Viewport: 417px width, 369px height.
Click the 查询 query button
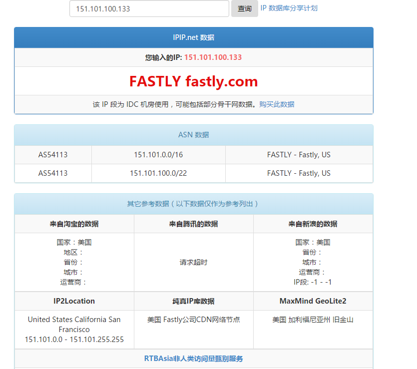tap(244, 8)
